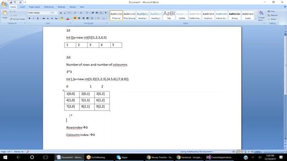Switch to the Page Layout tab

pos(35,7)
